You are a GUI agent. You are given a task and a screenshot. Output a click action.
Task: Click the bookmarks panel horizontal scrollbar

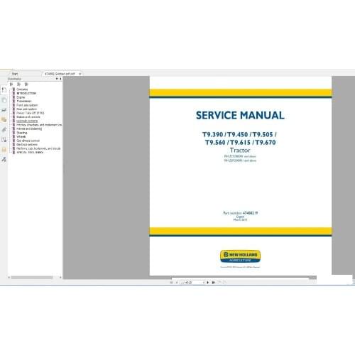[x=32, y=278]
